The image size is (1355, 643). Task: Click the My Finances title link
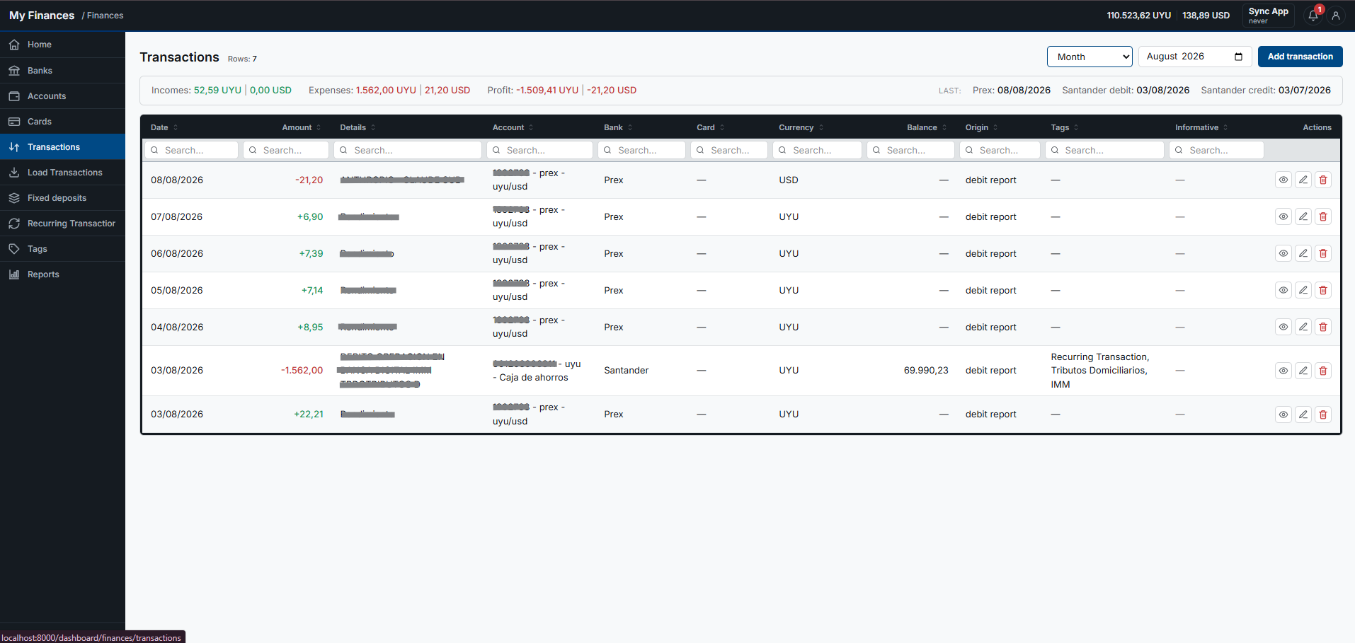click(x=42, y=16)
